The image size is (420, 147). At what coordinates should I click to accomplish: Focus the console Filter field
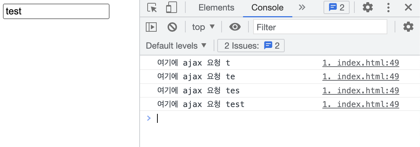[320, 27]
